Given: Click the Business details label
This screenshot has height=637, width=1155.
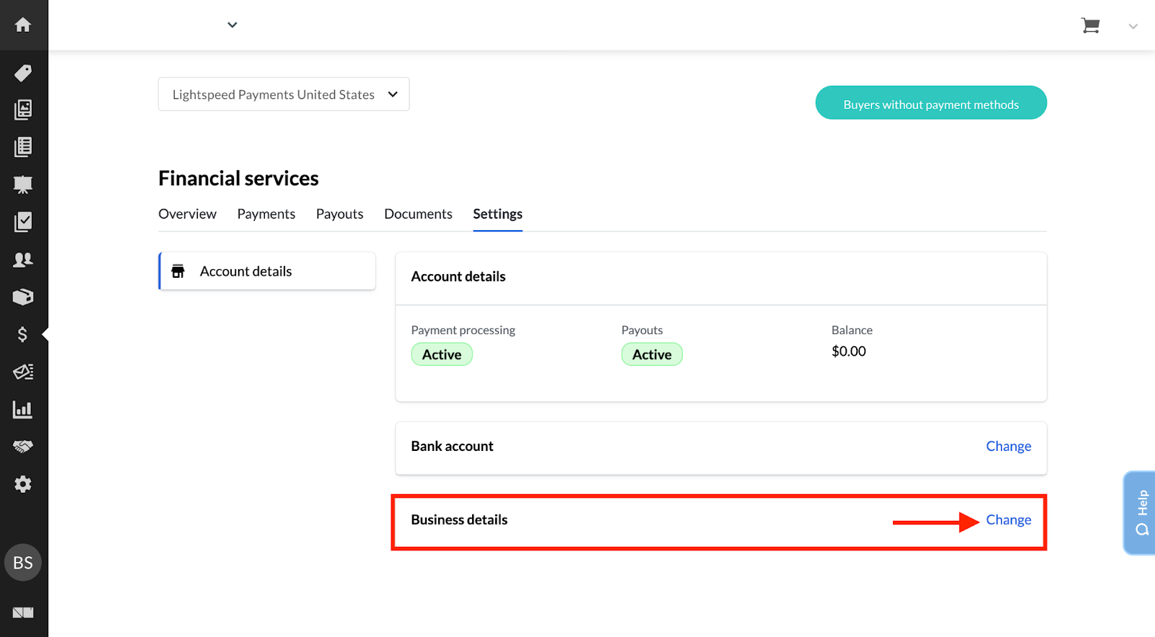Looking at the screenshot, I should (x=459, y=520).
